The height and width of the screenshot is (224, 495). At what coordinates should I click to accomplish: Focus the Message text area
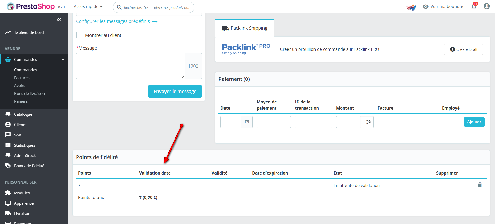click(x=130, y=66)
